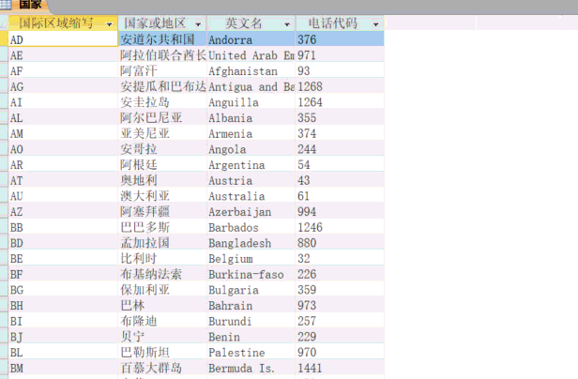This screenshot has width=578, height=379.
Task: Click the table icon on 国家 tab
Action: 7,5
